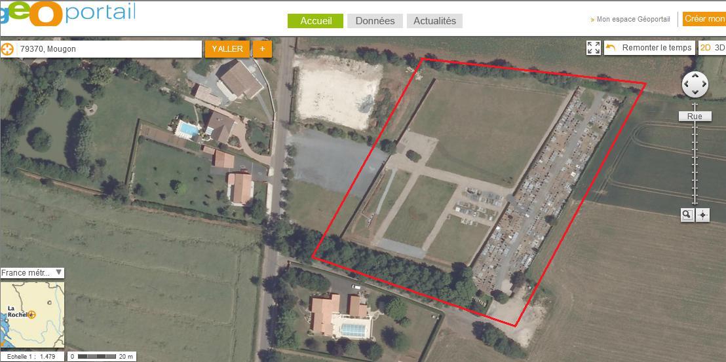Open the Accueil tab
The height and width of the screenshot is (362, 726).
coord(316,21)
